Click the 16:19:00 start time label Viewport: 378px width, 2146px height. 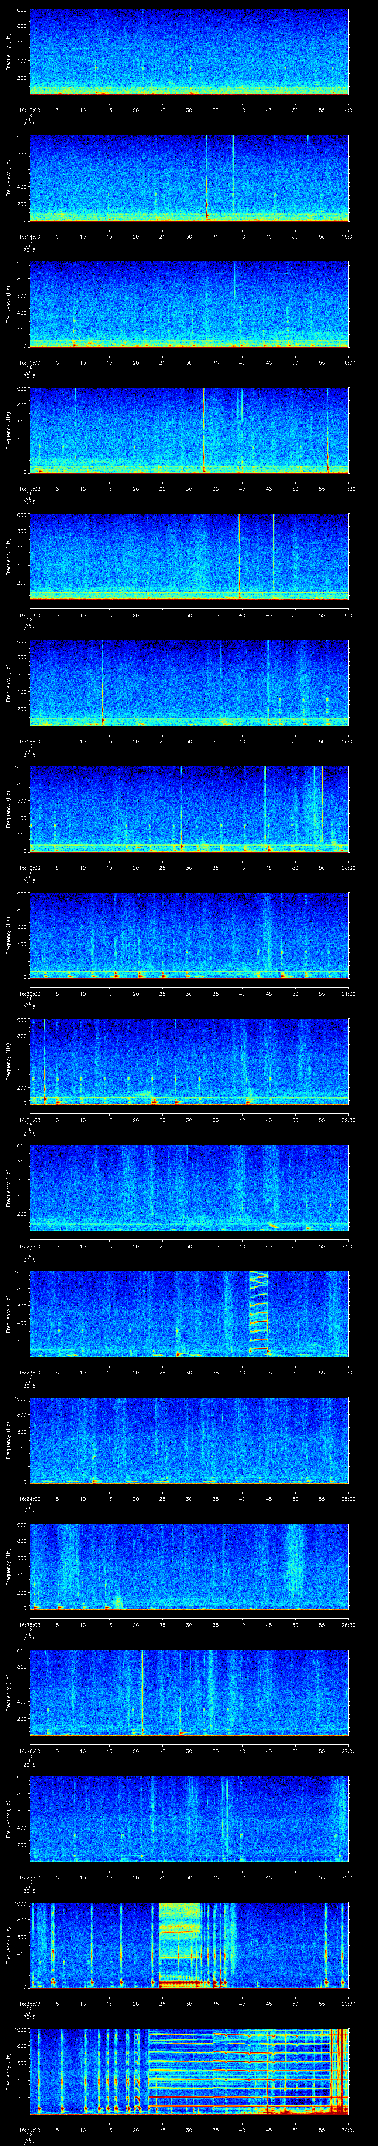[29, 867]
